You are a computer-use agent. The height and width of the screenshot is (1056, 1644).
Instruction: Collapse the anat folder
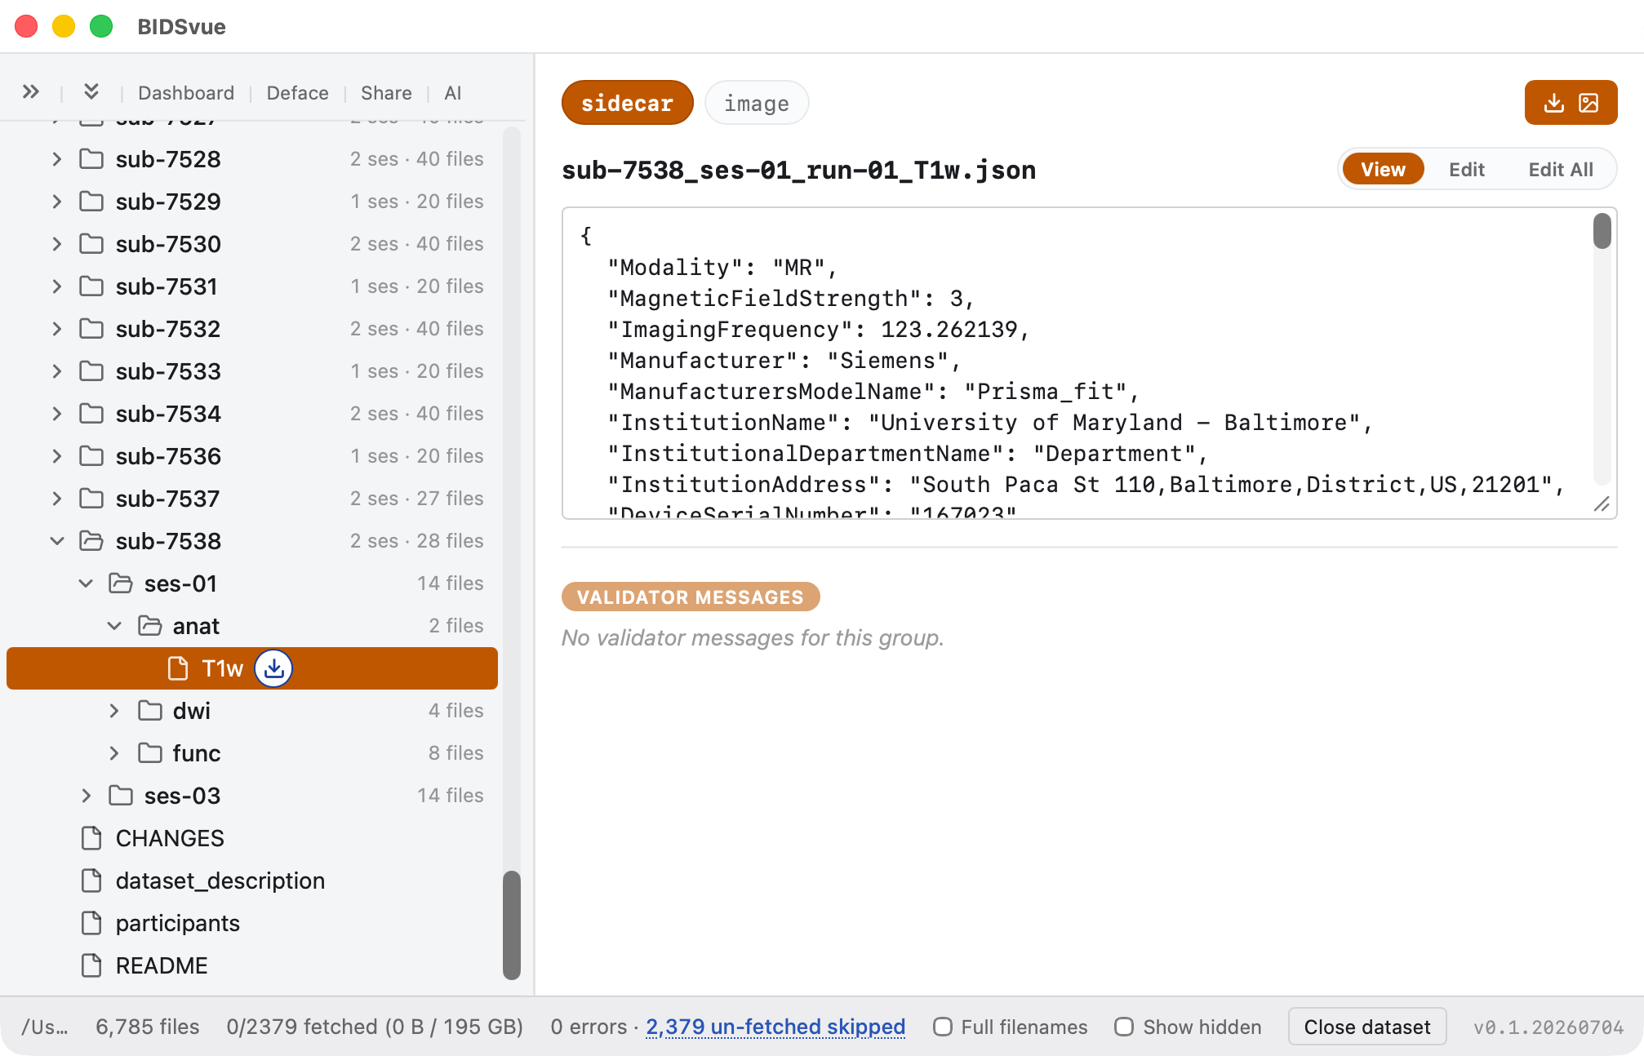pyautogui.click(x=114, y=626)
